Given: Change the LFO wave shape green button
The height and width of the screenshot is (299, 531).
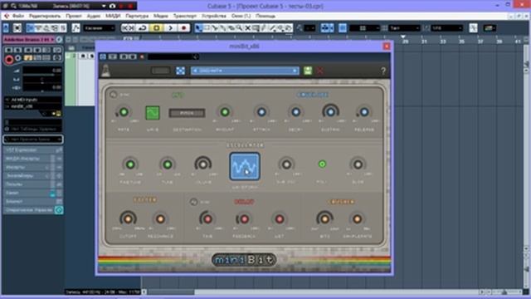Looking at the screenshot, I should click(153, 113).
